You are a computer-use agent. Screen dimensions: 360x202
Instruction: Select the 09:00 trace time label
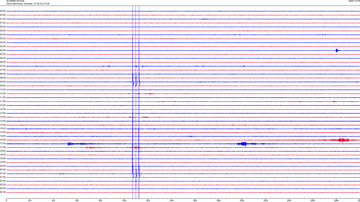(3, 82)
